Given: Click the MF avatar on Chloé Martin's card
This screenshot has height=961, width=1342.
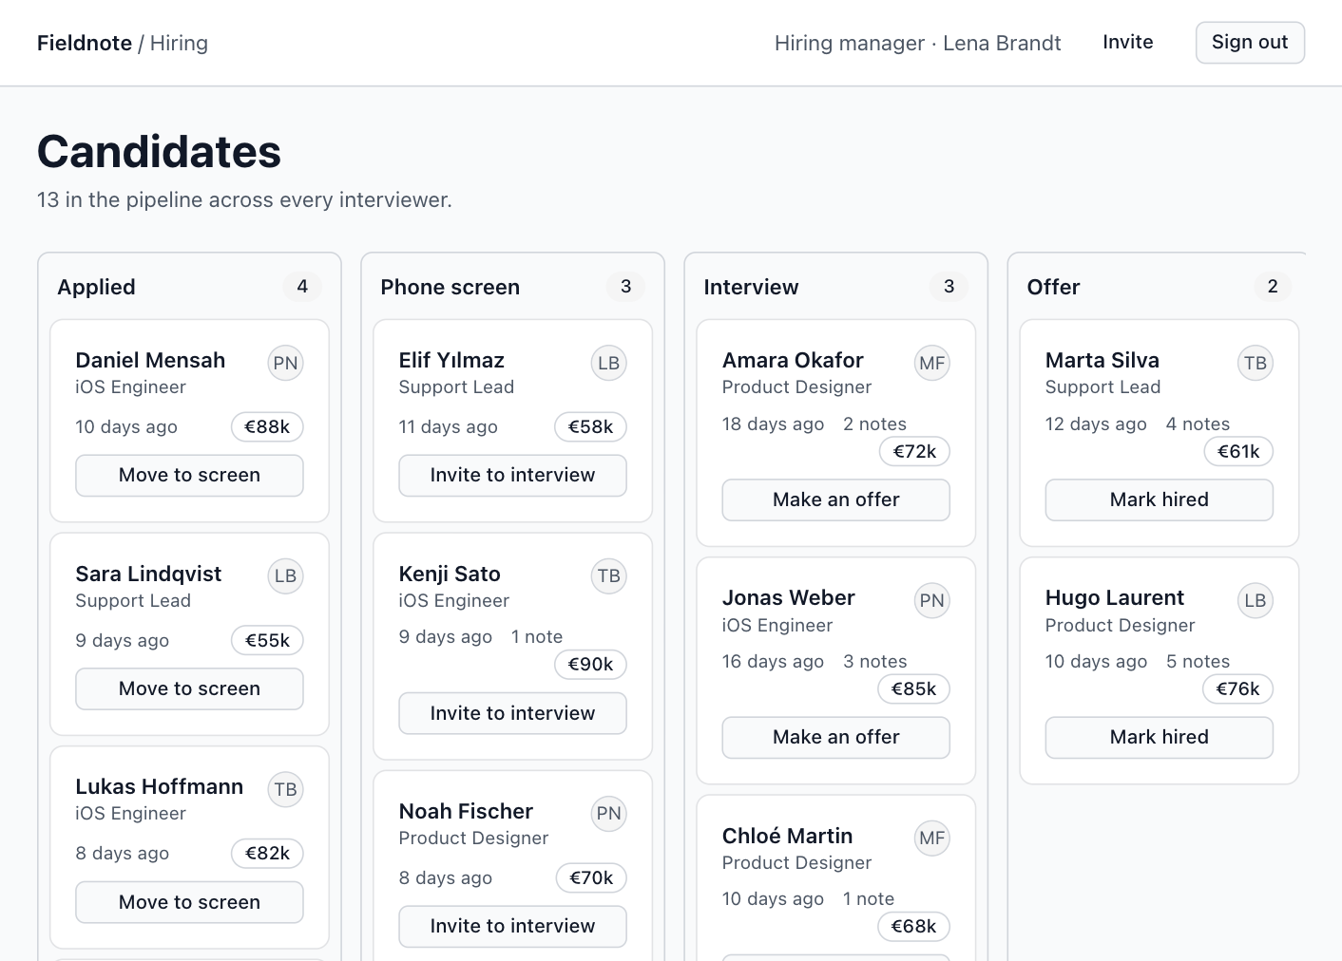Looking at the screenshot, I should pyautogui.click(x=931, y=838).
